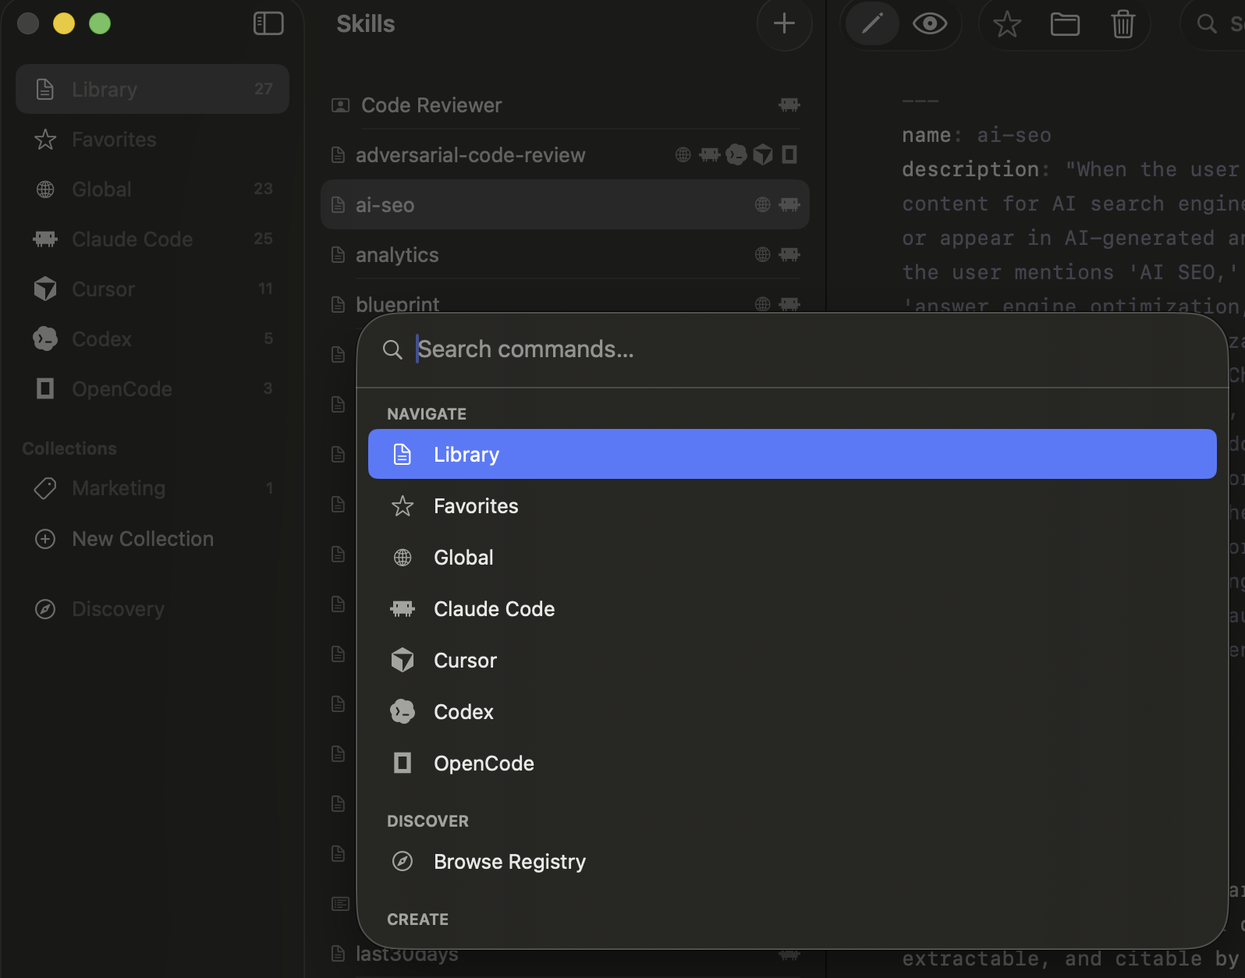The height and width of the screenshot is (978, 1245).
Task: Click the 'name' key in the editor
Action: point(926,136)
